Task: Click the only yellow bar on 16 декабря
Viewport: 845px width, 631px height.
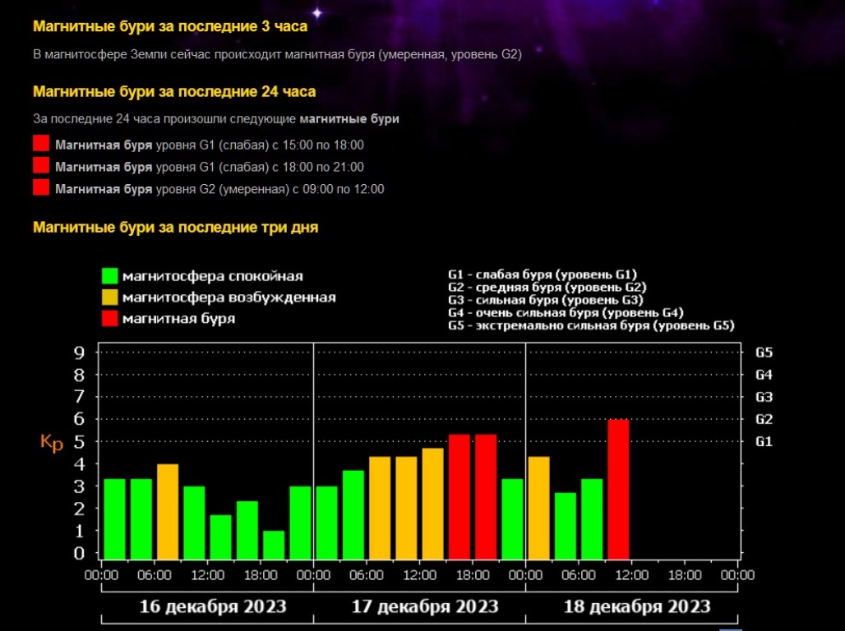Action: (x=168, y=511)
